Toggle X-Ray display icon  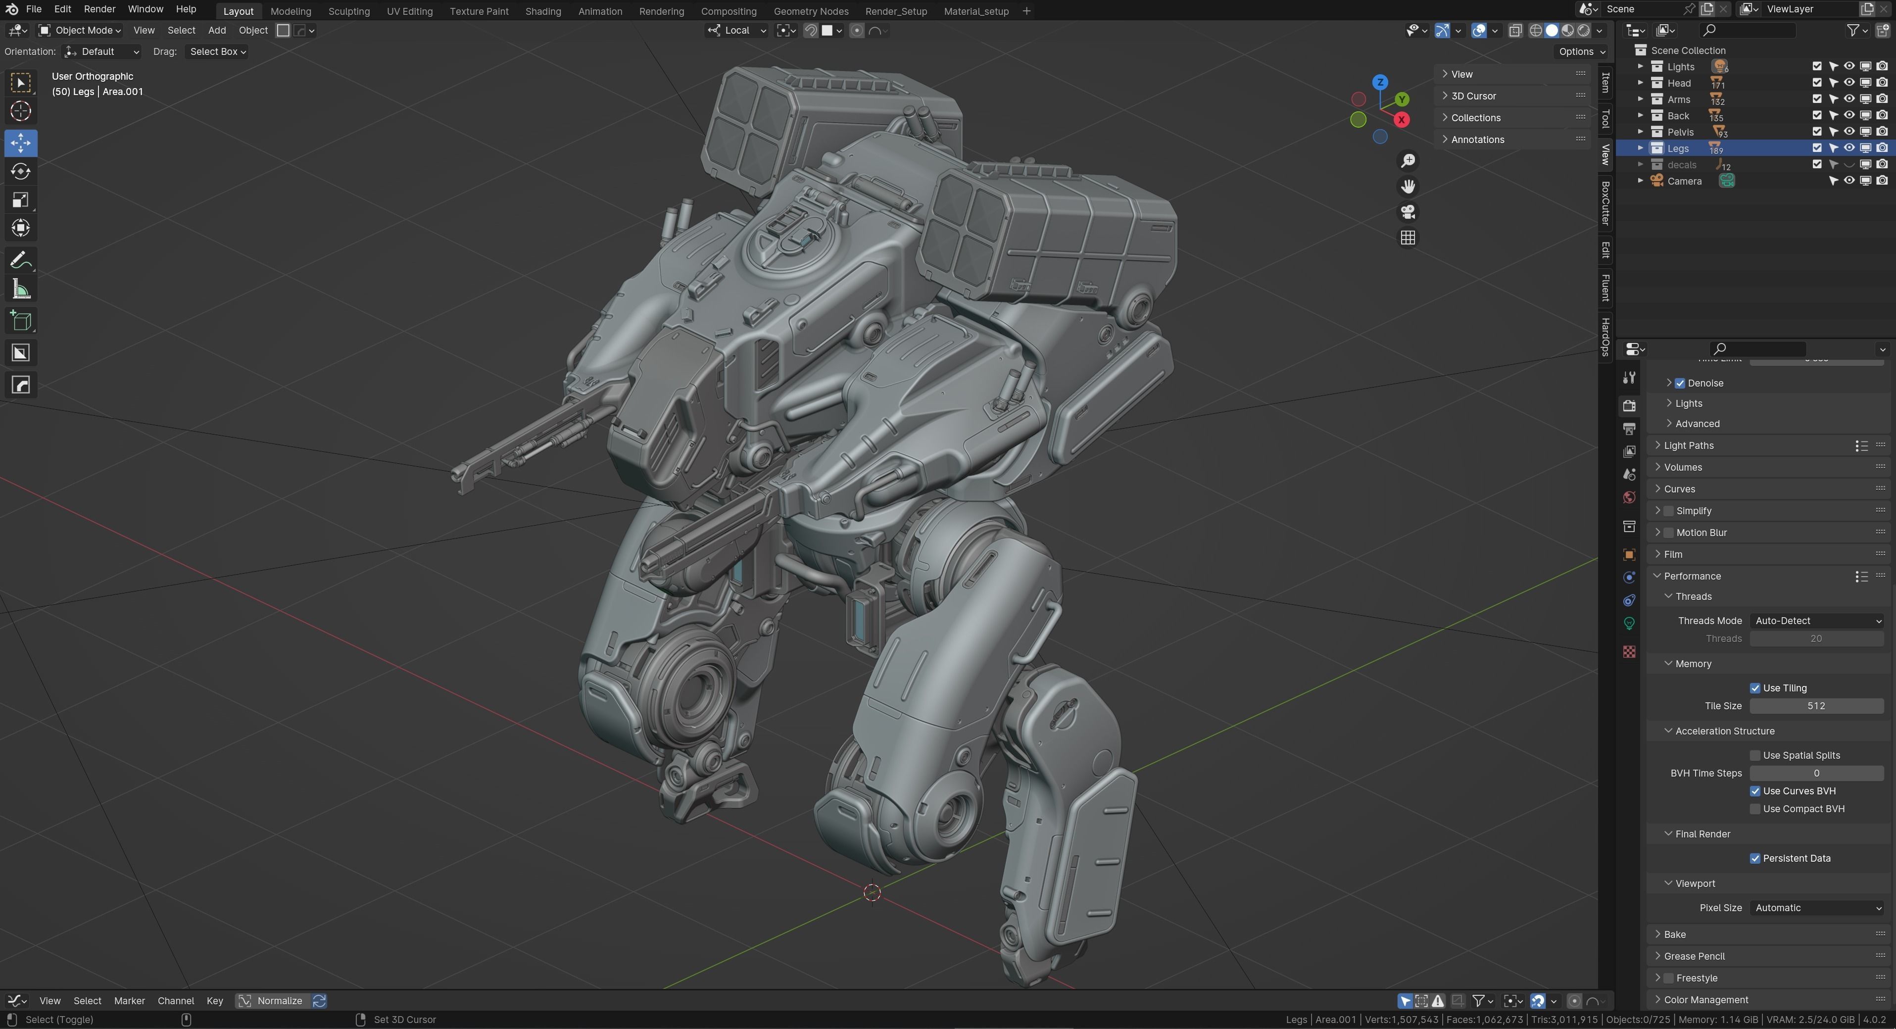click(x=1515, y=31)
